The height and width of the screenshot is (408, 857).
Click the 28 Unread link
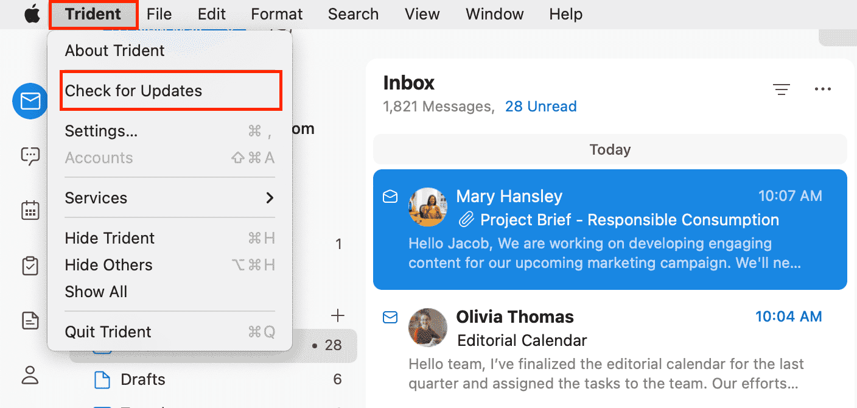(540, 107)
